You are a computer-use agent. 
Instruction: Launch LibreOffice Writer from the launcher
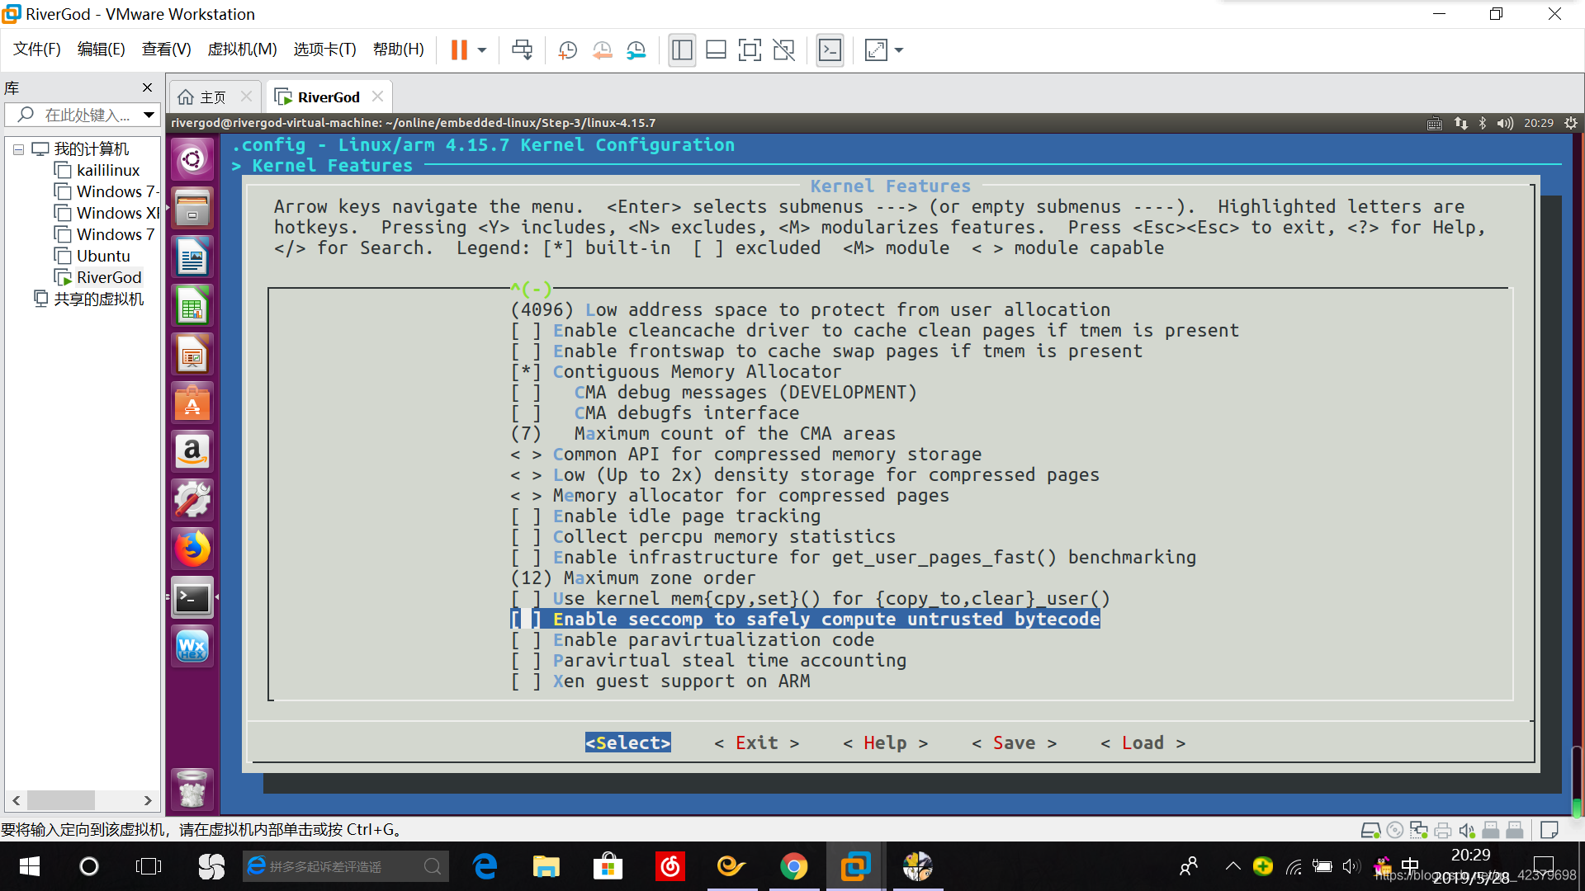pyautogui.click(x=192, y=257)
